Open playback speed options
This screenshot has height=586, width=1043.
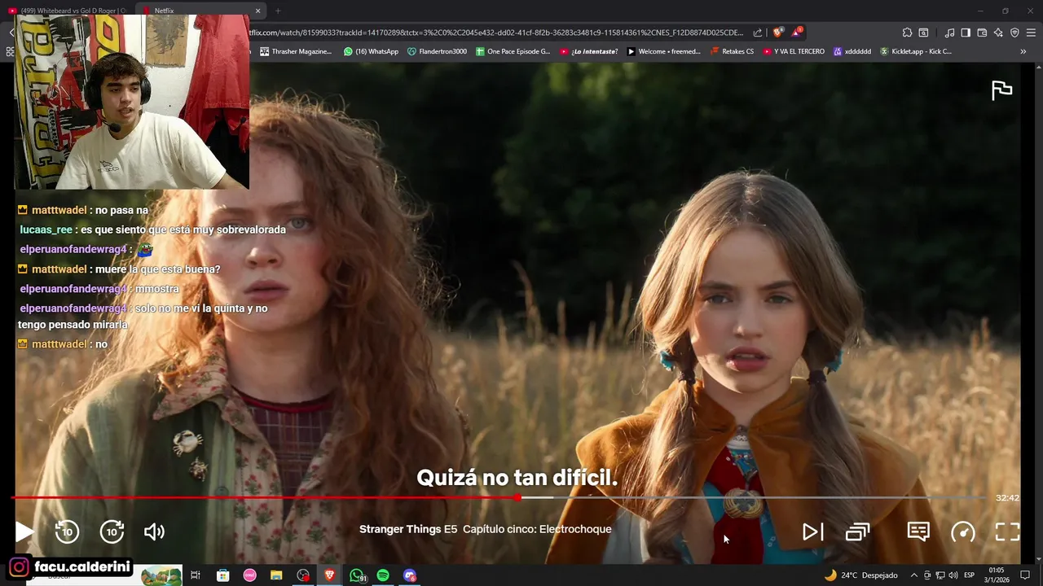[x=963, y=531]
